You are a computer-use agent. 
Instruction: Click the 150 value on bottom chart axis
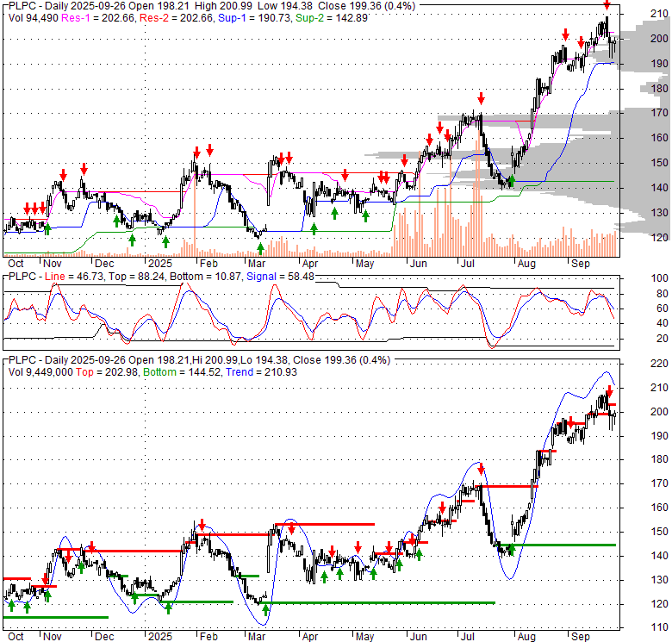pos(659,532)
